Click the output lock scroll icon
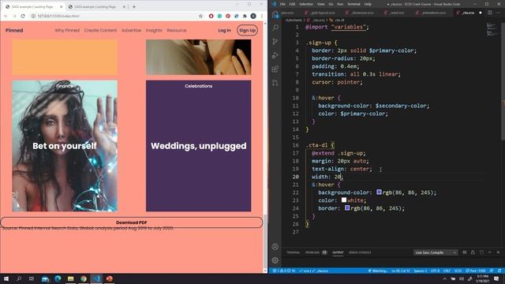This screenshot has height=284, width=505. (473, 252)
